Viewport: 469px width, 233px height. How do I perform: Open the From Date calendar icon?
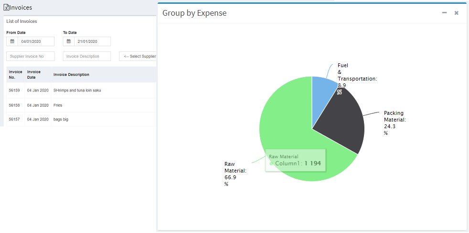(x=12, y=41)
